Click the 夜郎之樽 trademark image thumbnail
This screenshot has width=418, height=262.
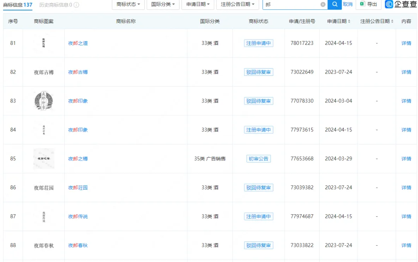[x=44, y=159]
